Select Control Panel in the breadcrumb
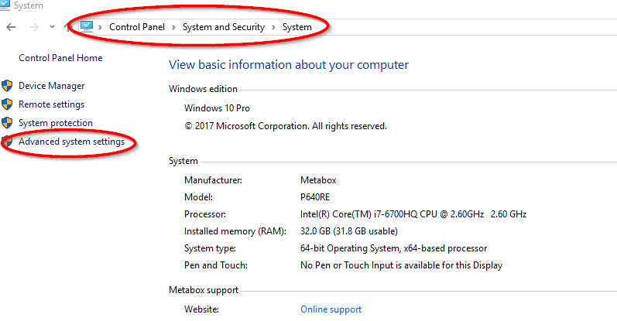This screenshot has width=617, height=321. click(137, 27)
